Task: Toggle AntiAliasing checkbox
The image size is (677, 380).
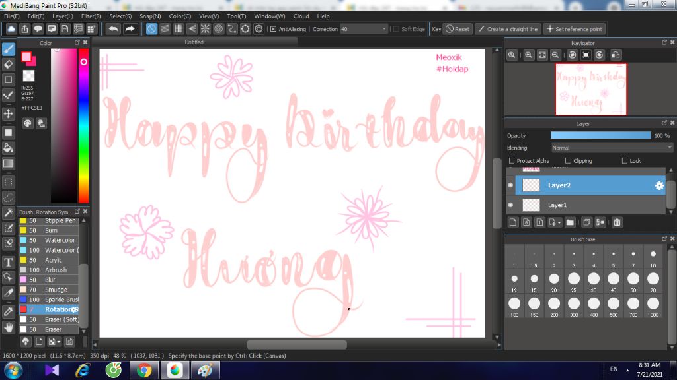Action: pyautogui.click(x=273, y=29)
